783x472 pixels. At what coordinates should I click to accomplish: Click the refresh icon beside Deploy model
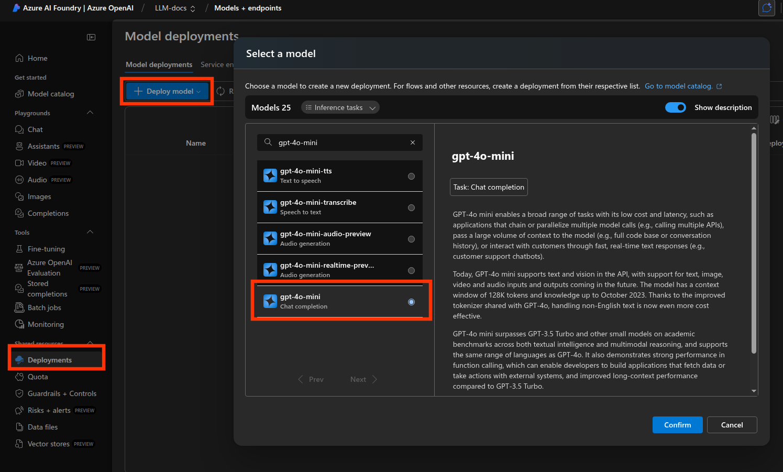point(220,91)
